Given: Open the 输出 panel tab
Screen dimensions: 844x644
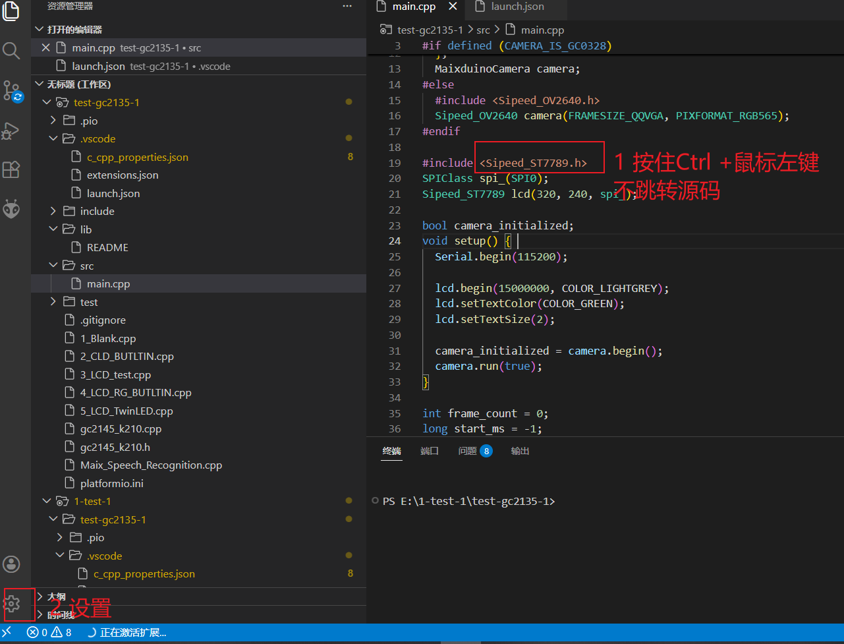Looking at the screenshot, I should coord(520,451).
